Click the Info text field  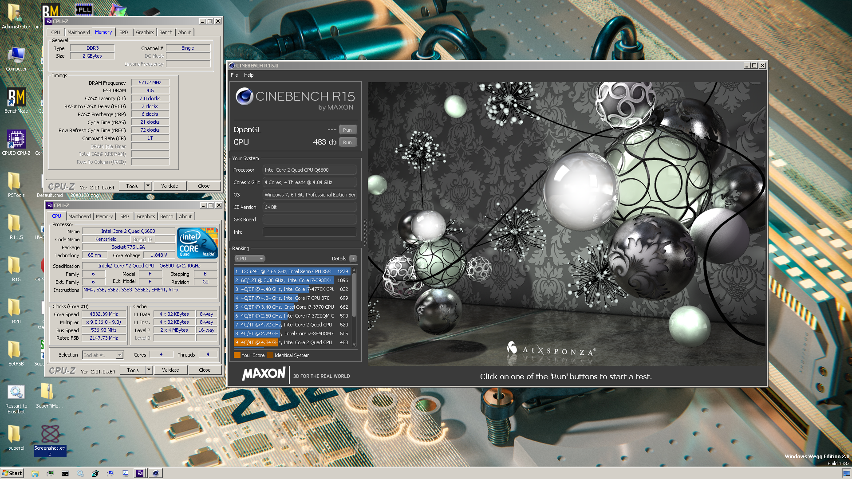[x=310, y=232]
